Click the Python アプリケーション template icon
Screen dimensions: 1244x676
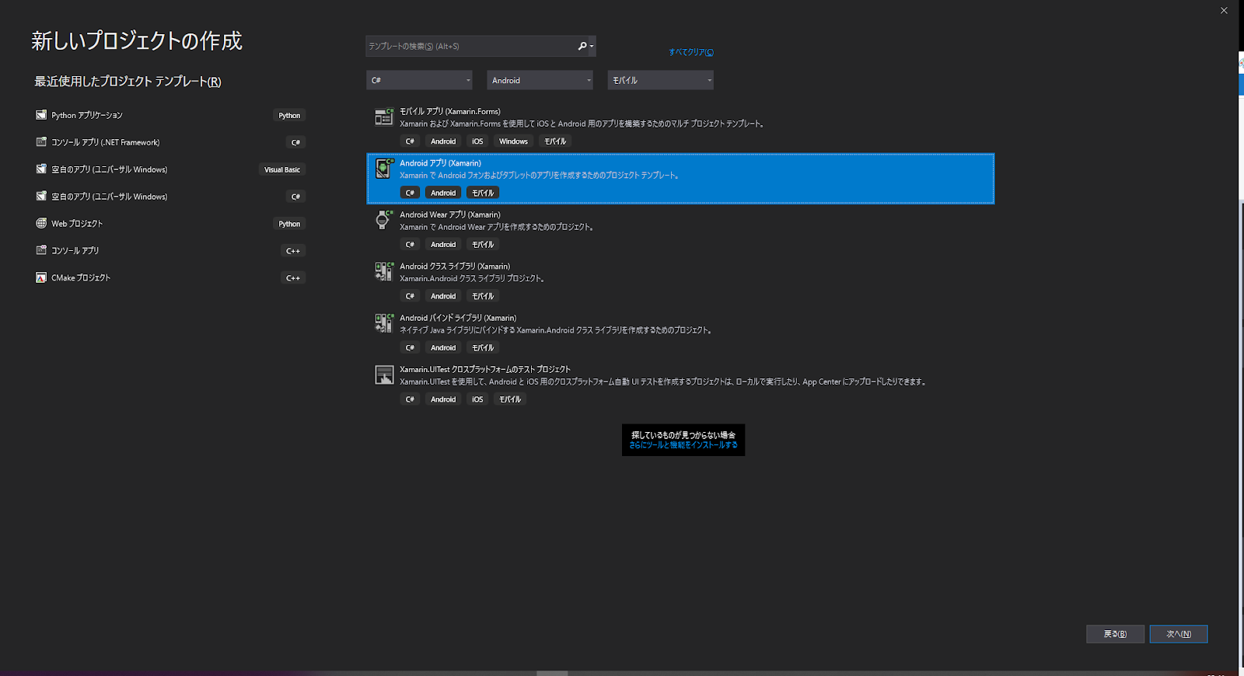(41, 115)
